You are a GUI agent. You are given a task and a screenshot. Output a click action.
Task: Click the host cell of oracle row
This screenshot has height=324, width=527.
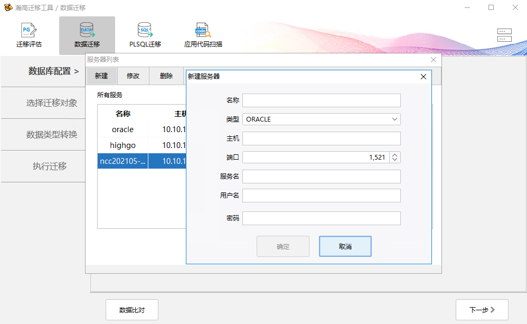click(167, 129)
